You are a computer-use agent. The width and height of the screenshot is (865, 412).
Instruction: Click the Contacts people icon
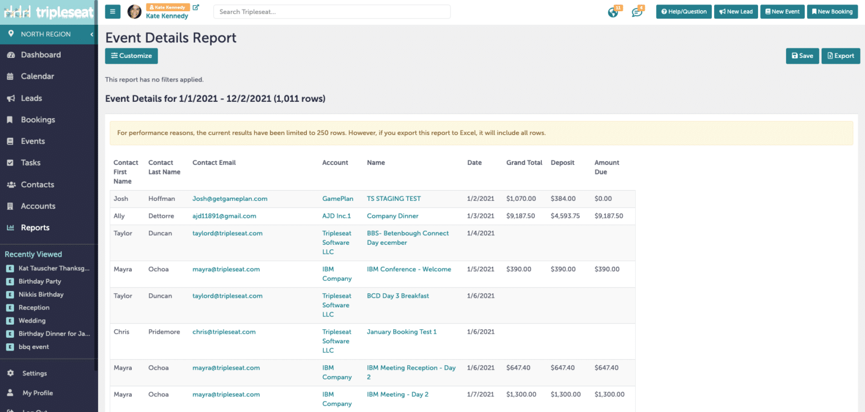[x=11, y=185]
